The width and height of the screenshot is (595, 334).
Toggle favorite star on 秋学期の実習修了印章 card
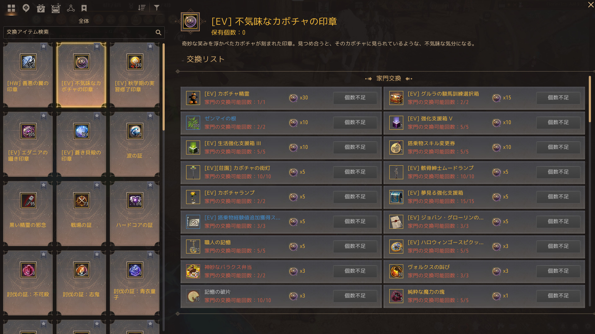pyautogui.click(x=150, y=46)
